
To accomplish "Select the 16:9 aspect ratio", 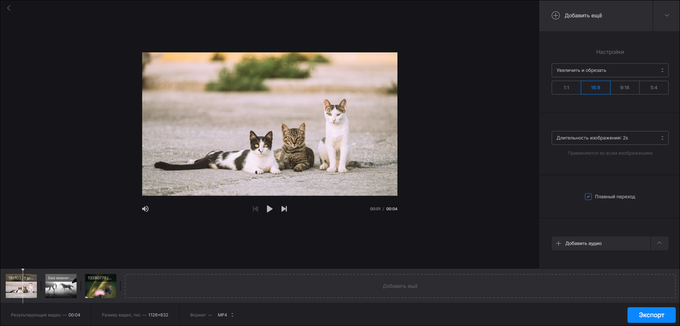I will (595, 88).
